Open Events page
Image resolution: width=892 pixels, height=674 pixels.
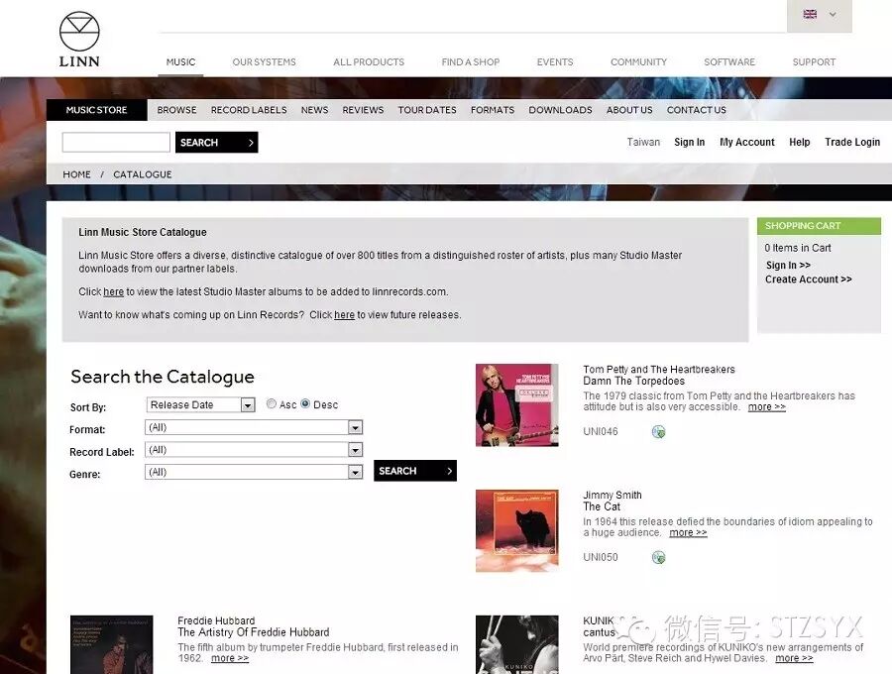(x=555, y=62)
